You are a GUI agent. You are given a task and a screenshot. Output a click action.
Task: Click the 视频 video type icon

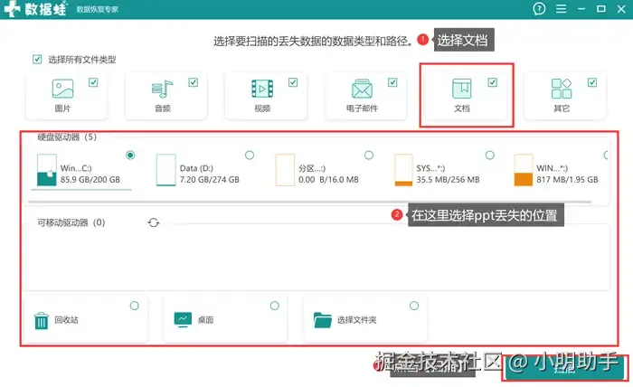[x=262, y=89]
